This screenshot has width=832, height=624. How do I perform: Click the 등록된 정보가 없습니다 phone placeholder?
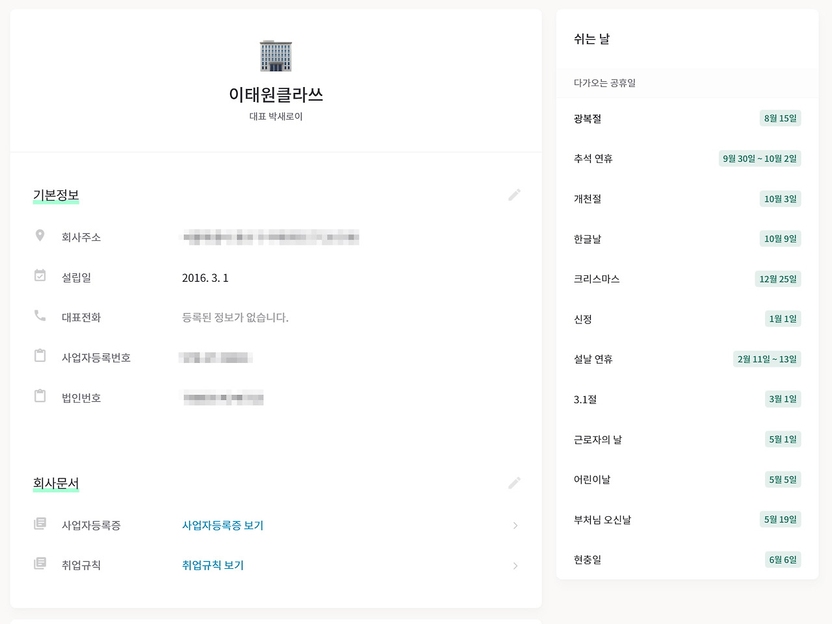[x=235, y=318]
